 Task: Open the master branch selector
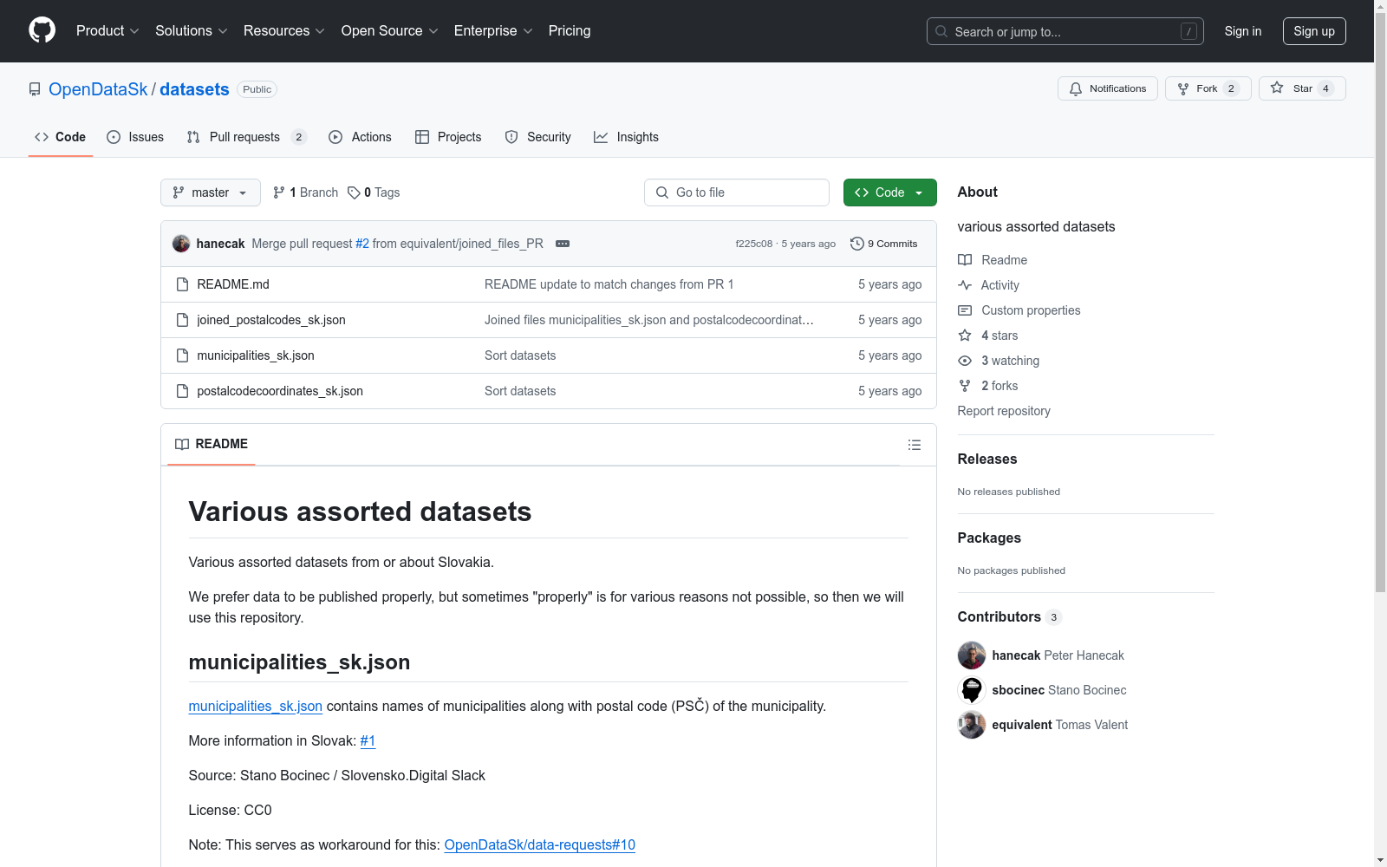[x=211, y=192]
